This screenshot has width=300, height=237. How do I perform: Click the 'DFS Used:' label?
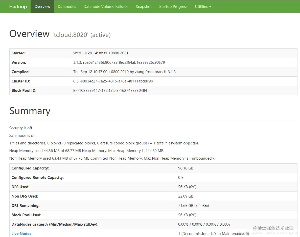tap(20, 187)
